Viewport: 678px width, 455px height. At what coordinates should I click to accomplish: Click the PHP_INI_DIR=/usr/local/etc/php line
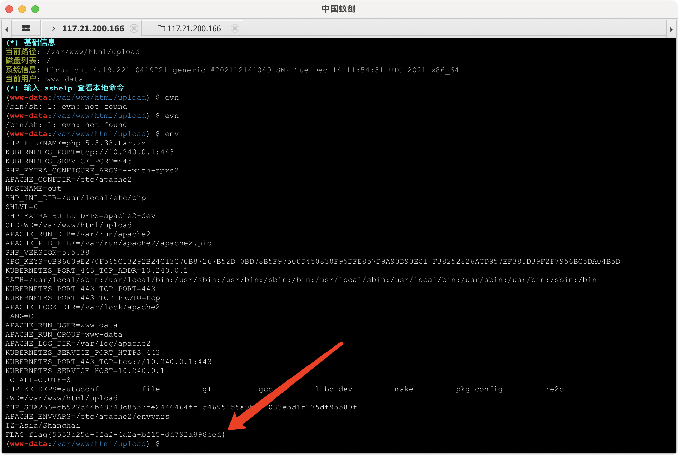[76, 198]
